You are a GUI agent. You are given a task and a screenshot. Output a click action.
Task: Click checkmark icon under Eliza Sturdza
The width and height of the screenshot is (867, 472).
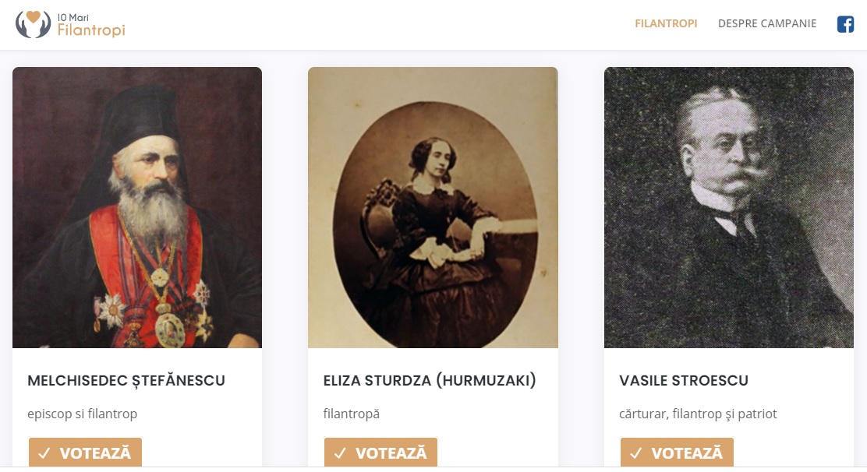coord(340,453)
